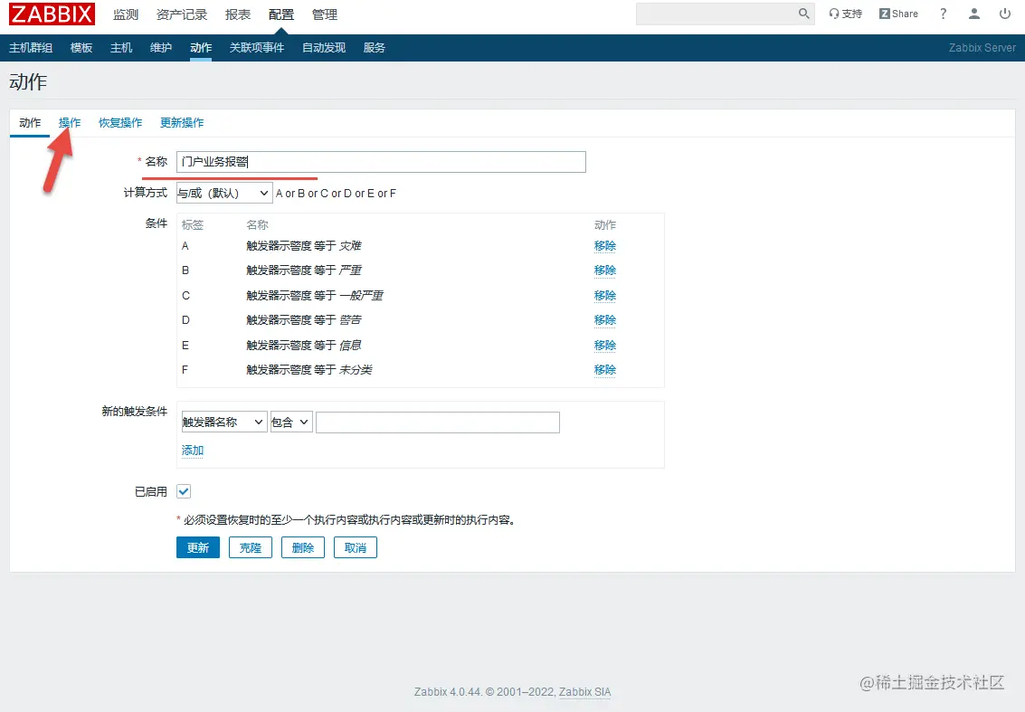Focus the 名称 input field
This screenshot has height=712, width=1025.
(381, 162)
